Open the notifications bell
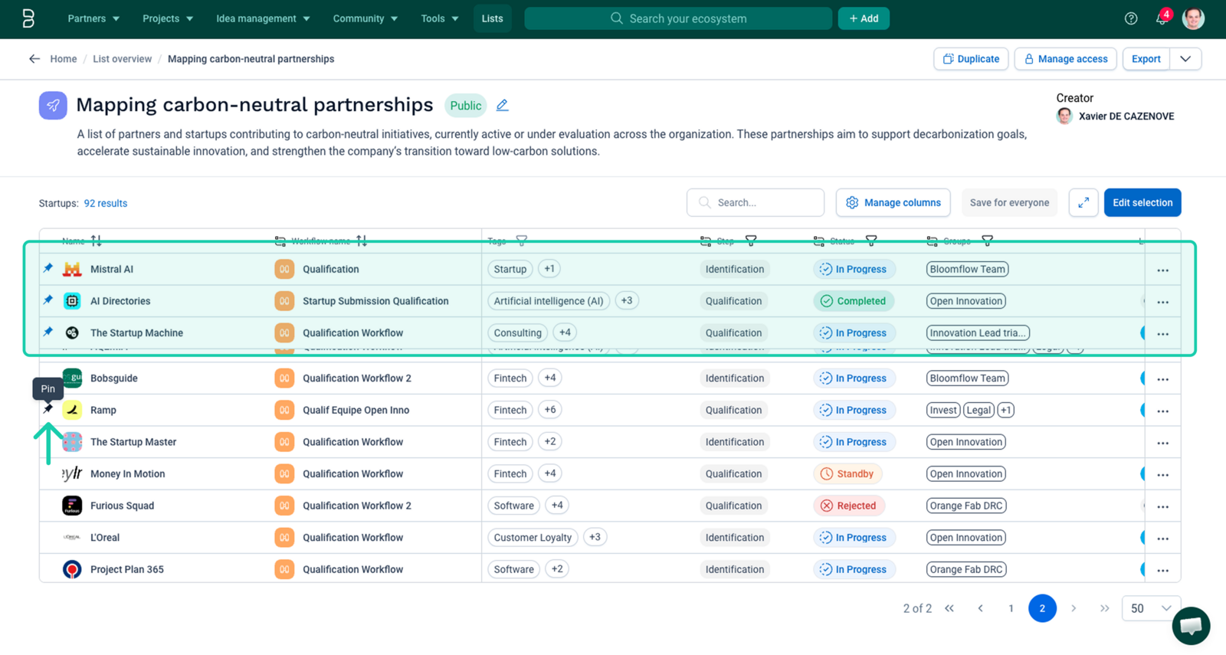 [1162, 18]
